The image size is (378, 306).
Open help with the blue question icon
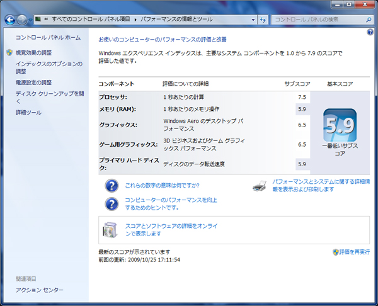click(x=370, y=32)
